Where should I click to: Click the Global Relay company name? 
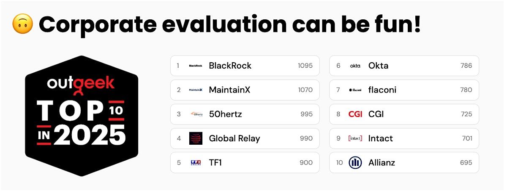pos(234,138)
